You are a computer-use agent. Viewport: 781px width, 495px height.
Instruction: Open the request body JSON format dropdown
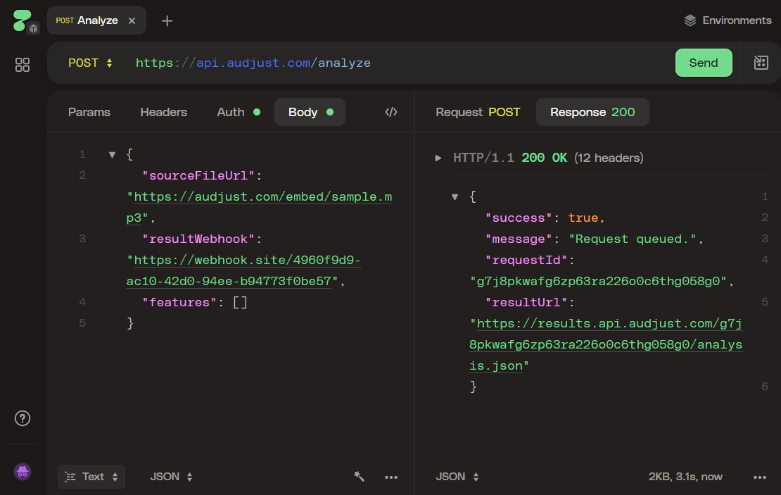171,477
